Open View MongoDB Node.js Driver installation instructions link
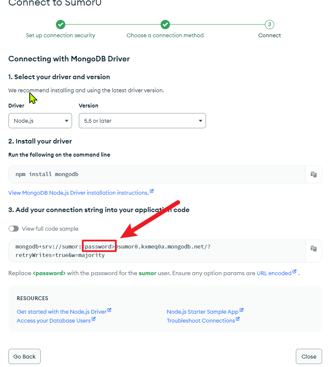The height and width of the screenshot is (367, 331). [81, 193]
